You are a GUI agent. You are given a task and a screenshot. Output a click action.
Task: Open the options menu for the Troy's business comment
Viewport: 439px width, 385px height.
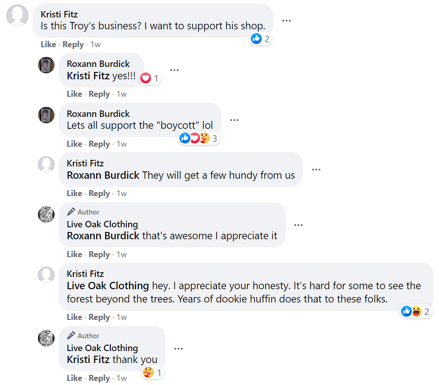click(287, 21)
